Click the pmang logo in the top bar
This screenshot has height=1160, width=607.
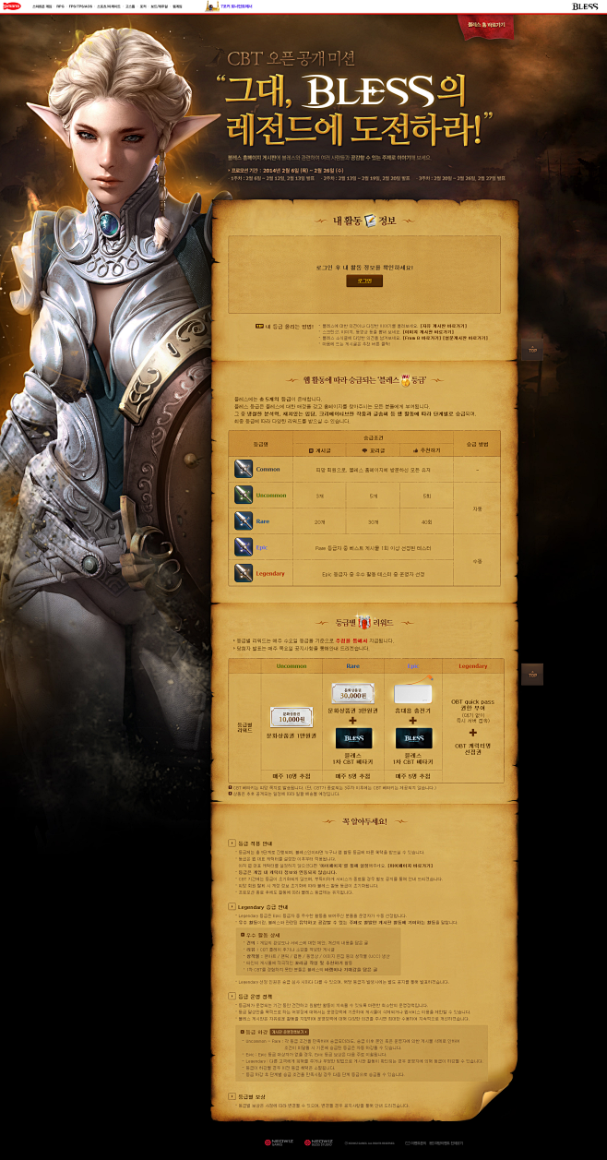coord(10,6)
